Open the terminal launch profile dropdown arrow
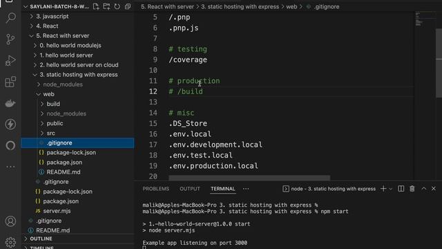The width and height of the screenshot is (442, 249). pos(390,189)
